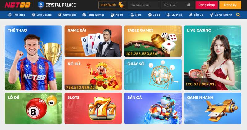This screenshot has width=247, height=130.
Task: Click the Crystal Palace crest icon
Action: (x=41, y=5)
